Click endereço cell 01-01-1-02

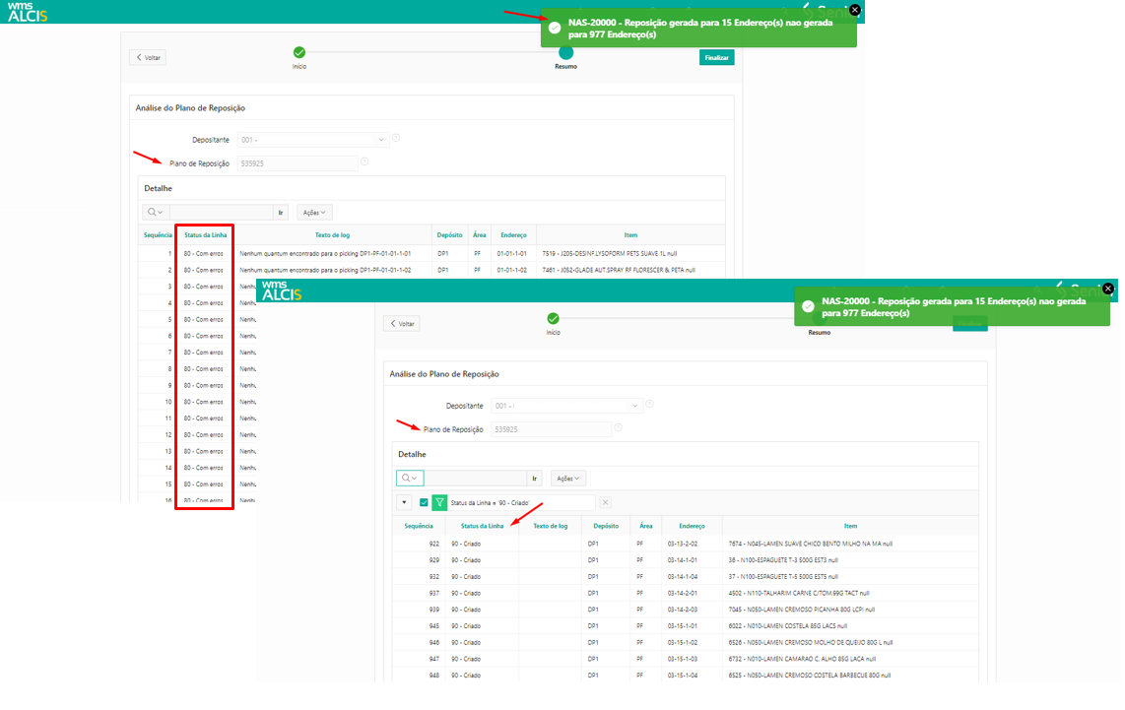[511, 271]
